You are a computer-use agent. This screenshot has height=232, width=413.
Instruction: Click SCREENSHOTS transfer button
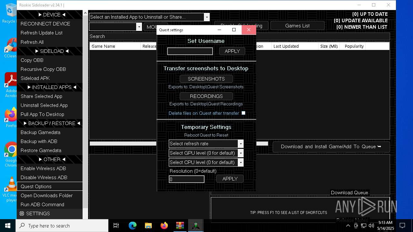pyautogui.click(x=206, y=79)
